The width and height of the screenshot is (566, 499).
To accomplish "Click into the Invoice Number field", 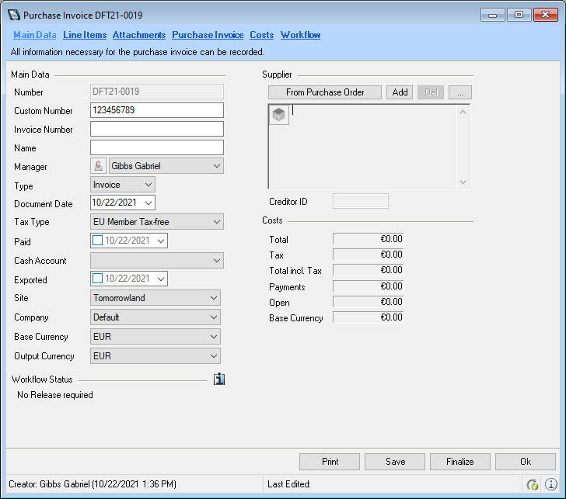I will 157,129.
